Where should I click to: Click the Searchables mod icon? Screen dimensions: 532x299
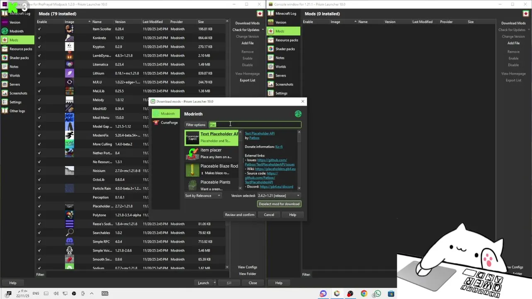point(69,233)
